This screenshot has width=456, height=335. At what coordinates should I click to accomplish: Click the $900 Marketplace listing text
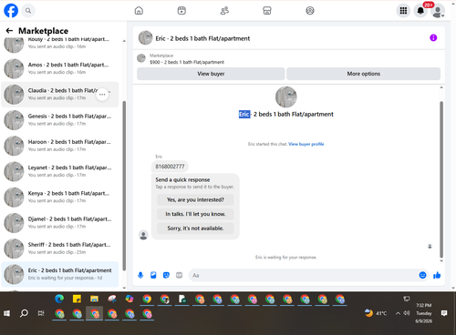187,62
